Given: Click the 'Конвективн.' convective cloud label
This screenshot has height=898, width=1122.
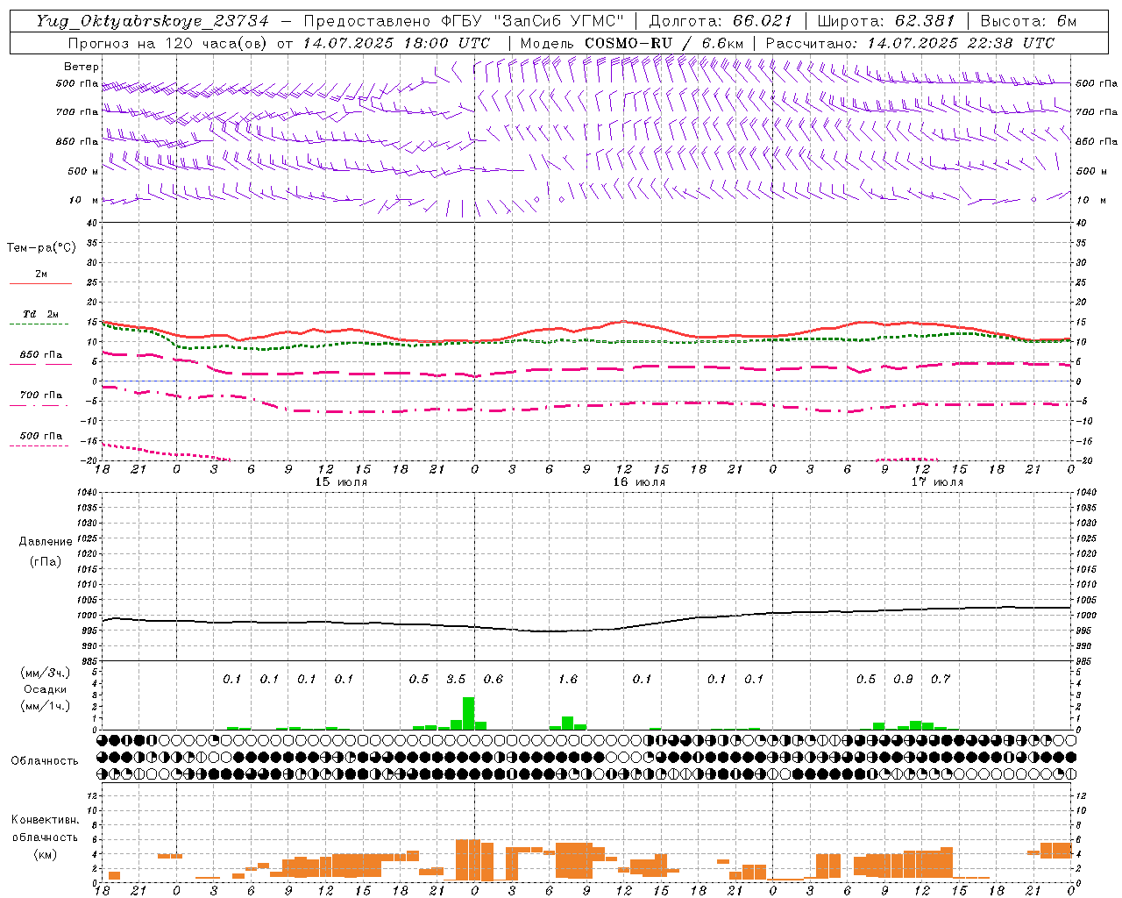Looking at the screenshot, I should click(x=46, y=820).
